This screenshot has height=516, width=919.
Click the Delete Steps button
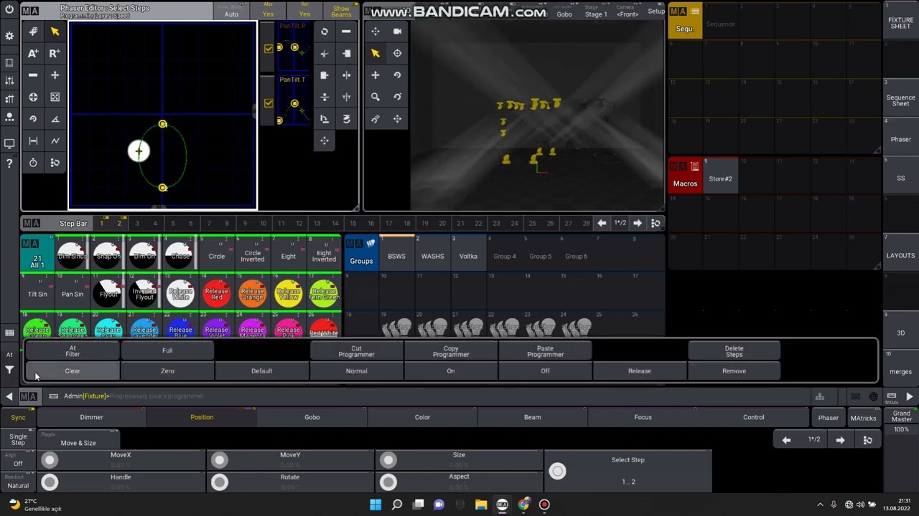coord(734,351)
